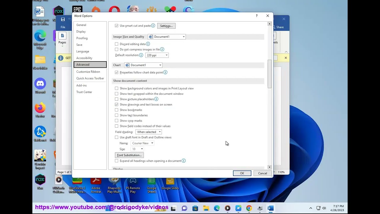380x214 pixels.
Task: Open the New folder desktop icon
Action: 40,62
